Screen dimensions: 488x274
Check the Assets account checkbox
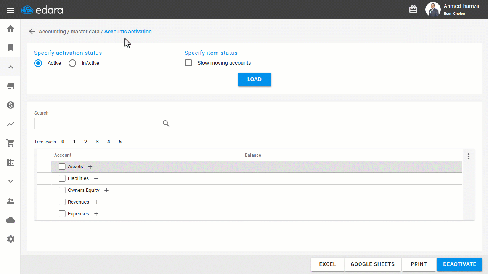(x=62, y=167)
